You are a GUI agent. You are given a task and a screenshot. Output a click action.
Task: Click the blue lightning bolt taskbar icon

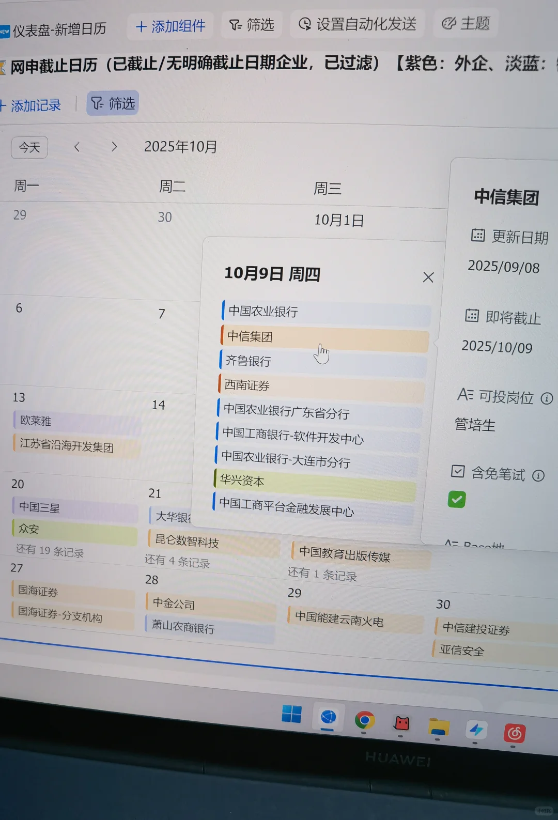pos(476,730)
